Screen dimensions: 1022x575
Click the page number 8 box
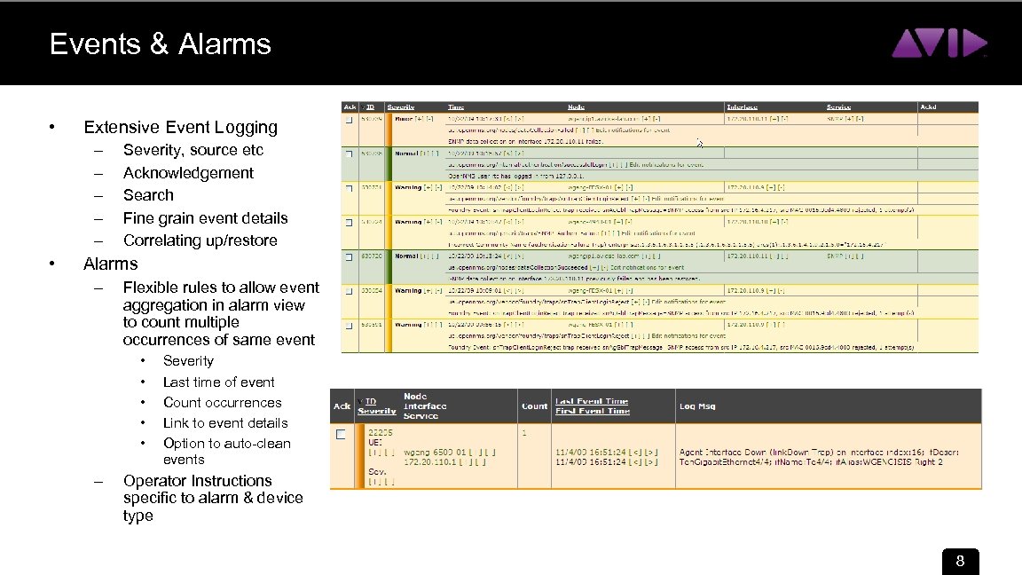959,562
